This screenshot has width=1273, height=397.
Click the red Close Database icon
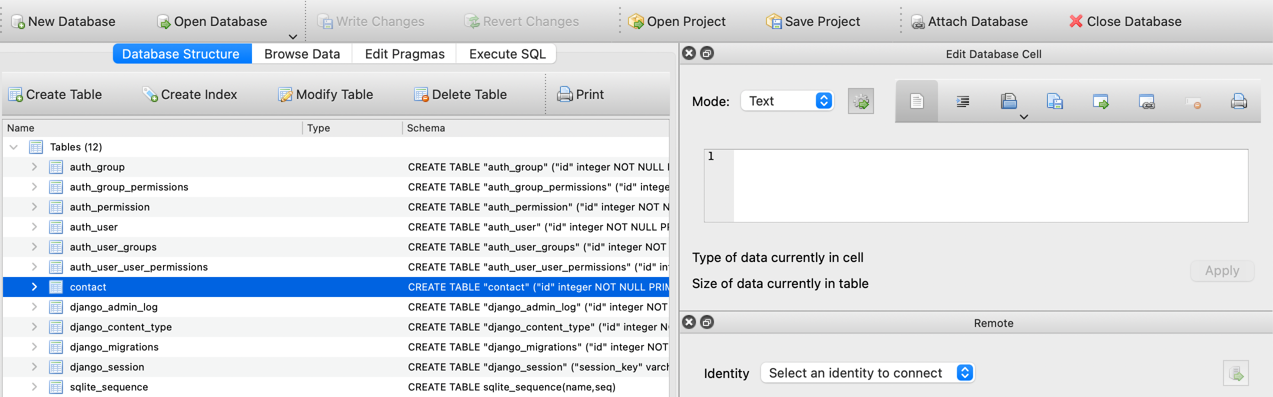pyautogui.click(x=1076, y=21)
